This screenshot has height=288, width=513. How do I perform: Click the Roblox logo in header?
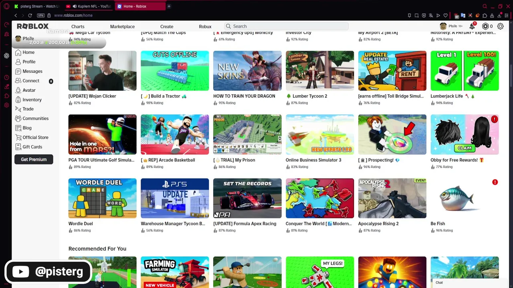[x=32, y=26]
